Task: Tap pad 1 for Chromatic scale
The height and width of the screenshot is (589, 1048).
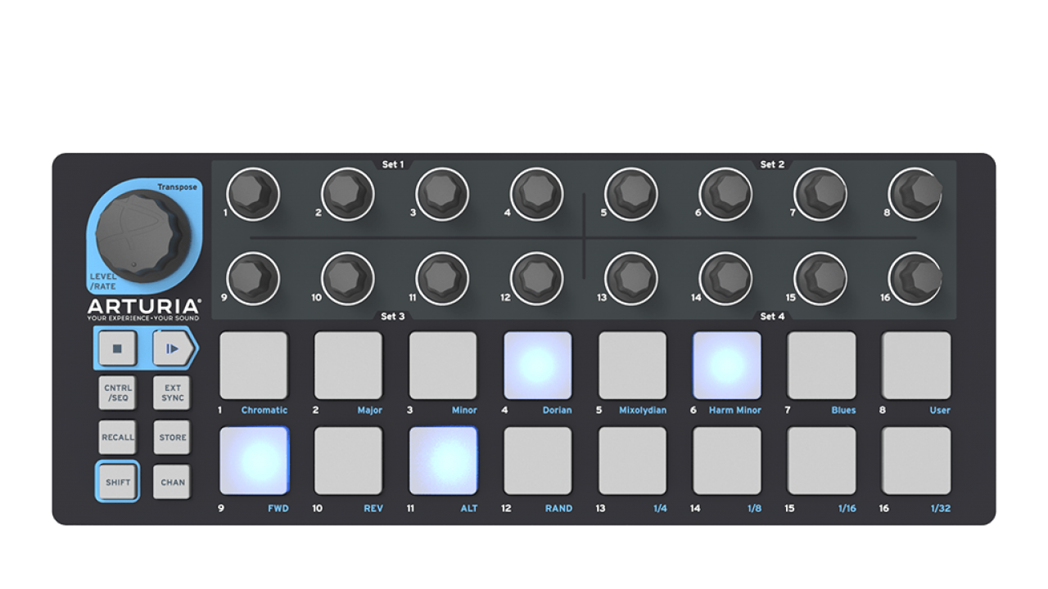Action: pyautogui.click(x=254, y=365)
